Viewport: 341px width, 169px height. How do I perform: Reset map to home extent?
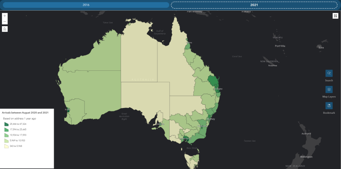5,29
